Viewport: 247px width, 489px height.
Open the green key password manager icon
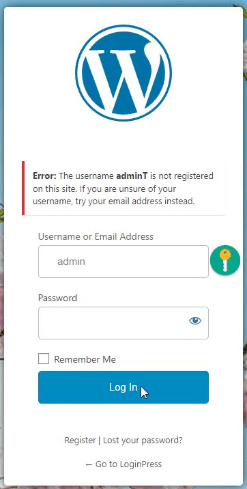(225, 260)
